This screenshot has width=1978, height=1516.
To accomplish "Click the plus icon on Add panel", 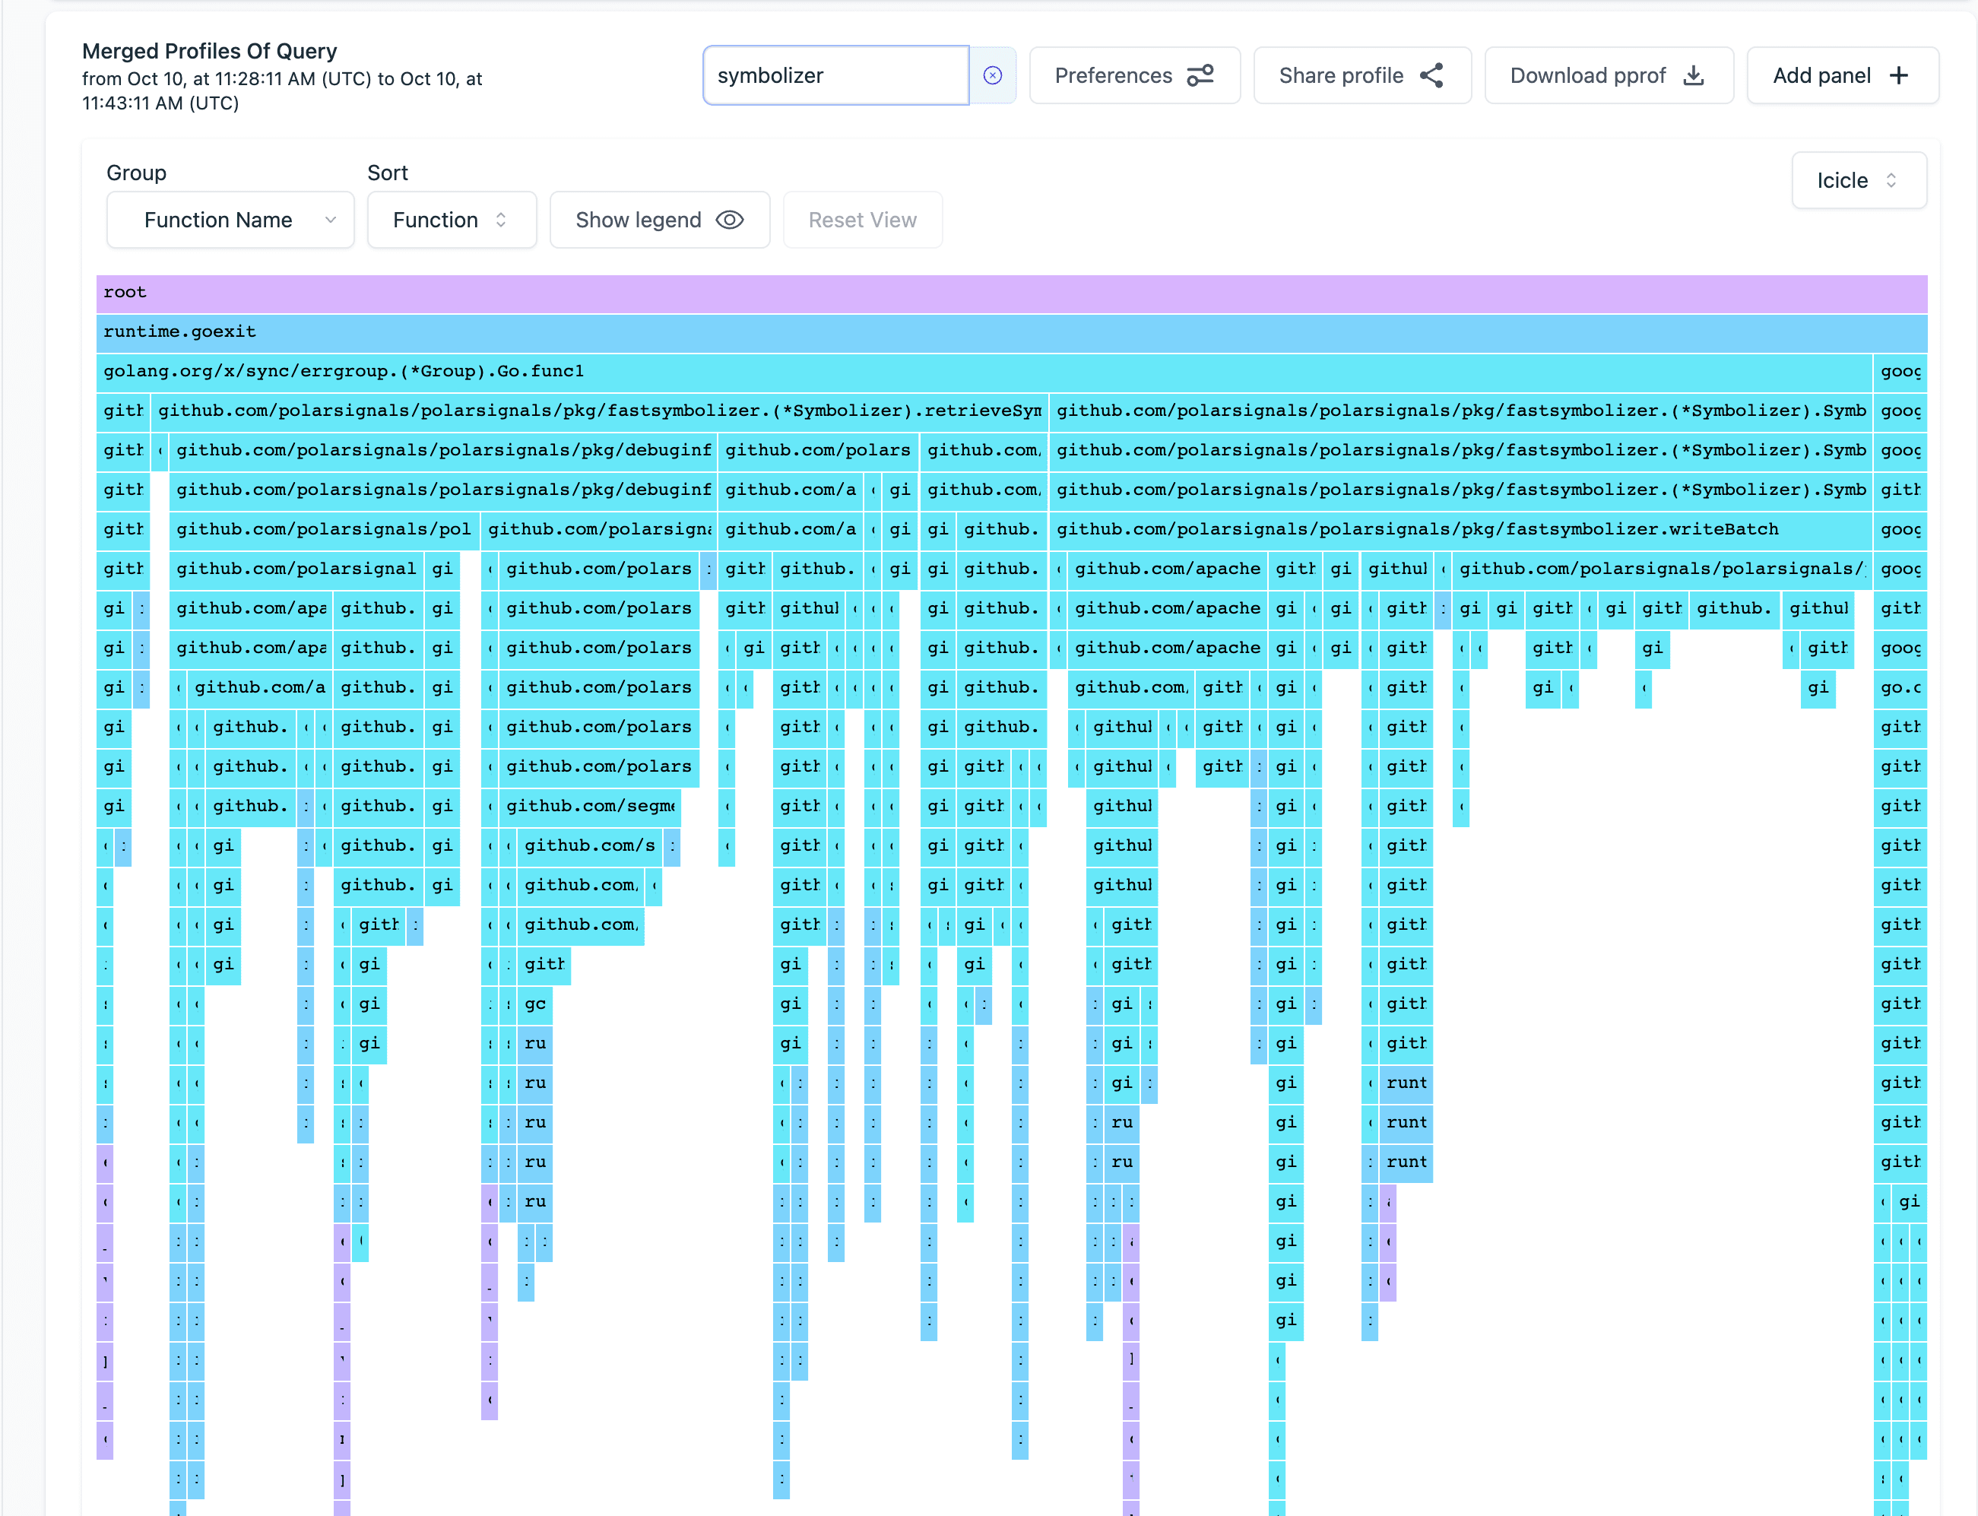I will [x=1899, y=76].
